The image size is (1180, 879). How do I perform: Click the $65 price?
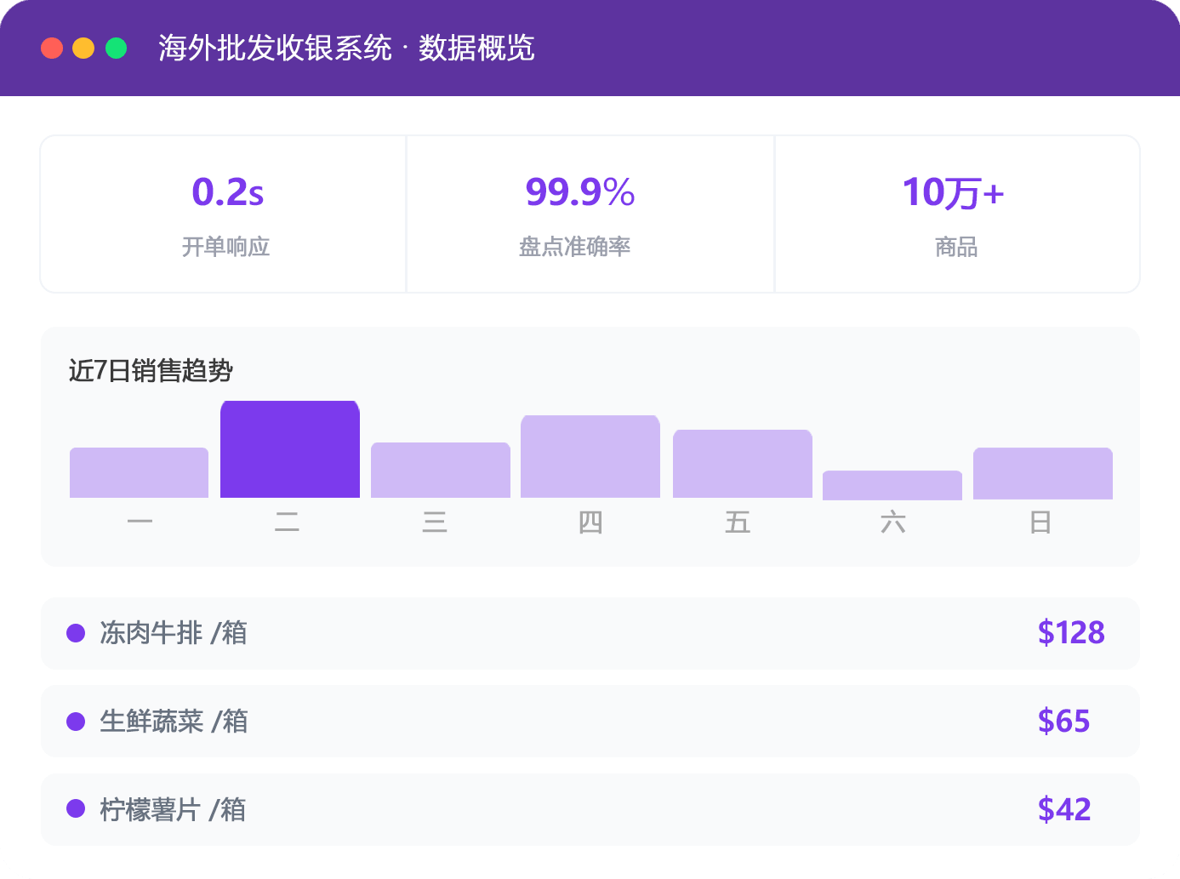point(1063,722)
